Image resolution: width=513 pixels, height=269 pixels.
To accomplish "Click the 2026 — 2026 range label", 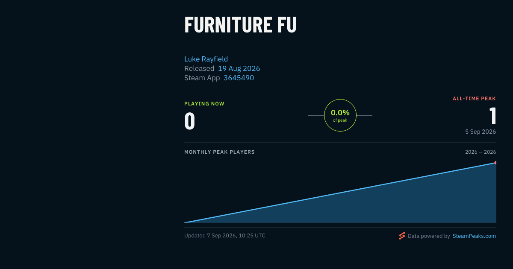I will tap(481, 152).
